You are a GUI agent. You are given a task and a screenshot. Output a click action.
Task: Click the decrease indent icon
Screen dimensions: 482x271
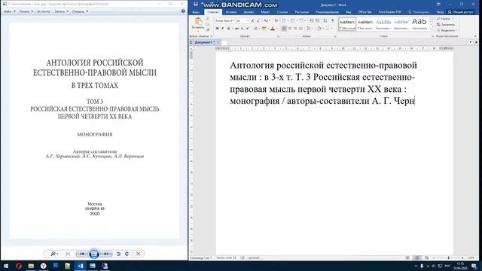(x=311, y=20)
